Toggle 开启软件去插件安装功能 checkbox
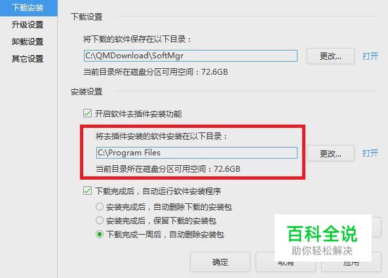Viewport: 388px width, 278px height. click(x=87, y=113)
